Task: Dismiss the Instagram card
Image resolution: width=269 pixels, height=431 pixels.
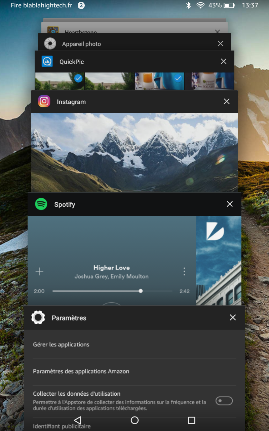Action: [227, 101]
